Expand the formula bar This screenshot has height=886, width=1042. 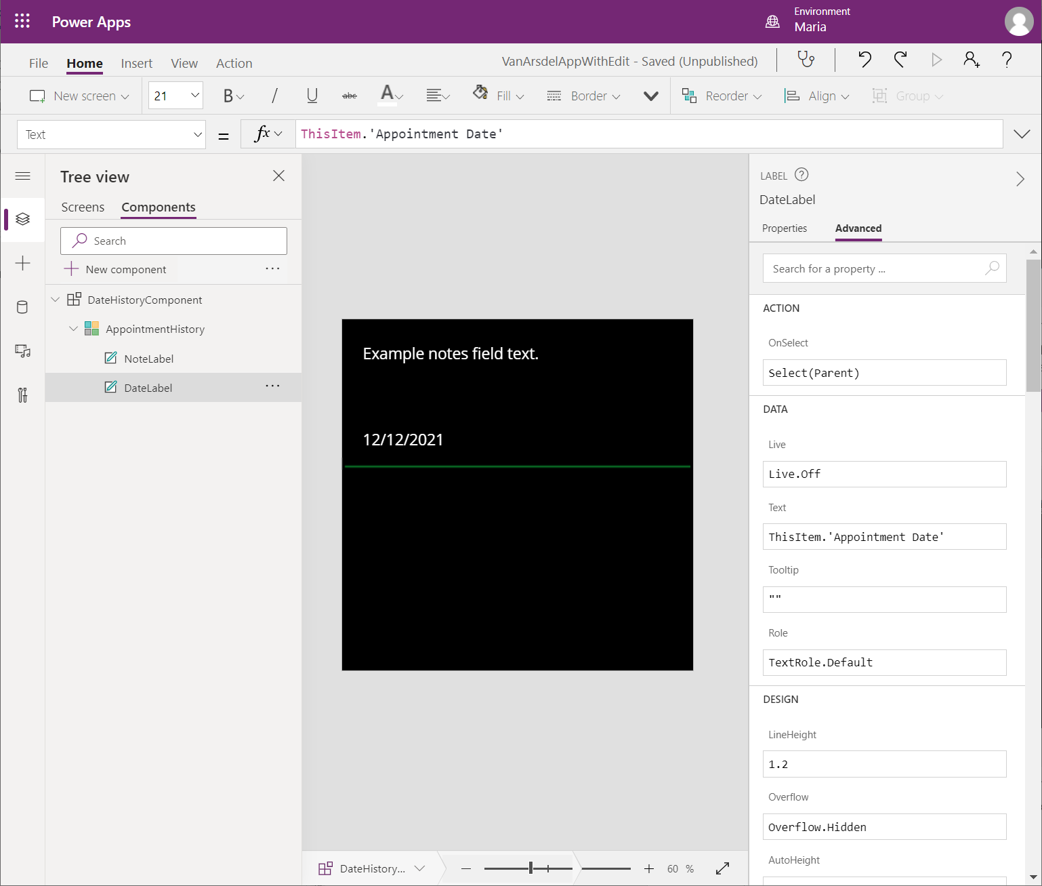point(1022,134)
